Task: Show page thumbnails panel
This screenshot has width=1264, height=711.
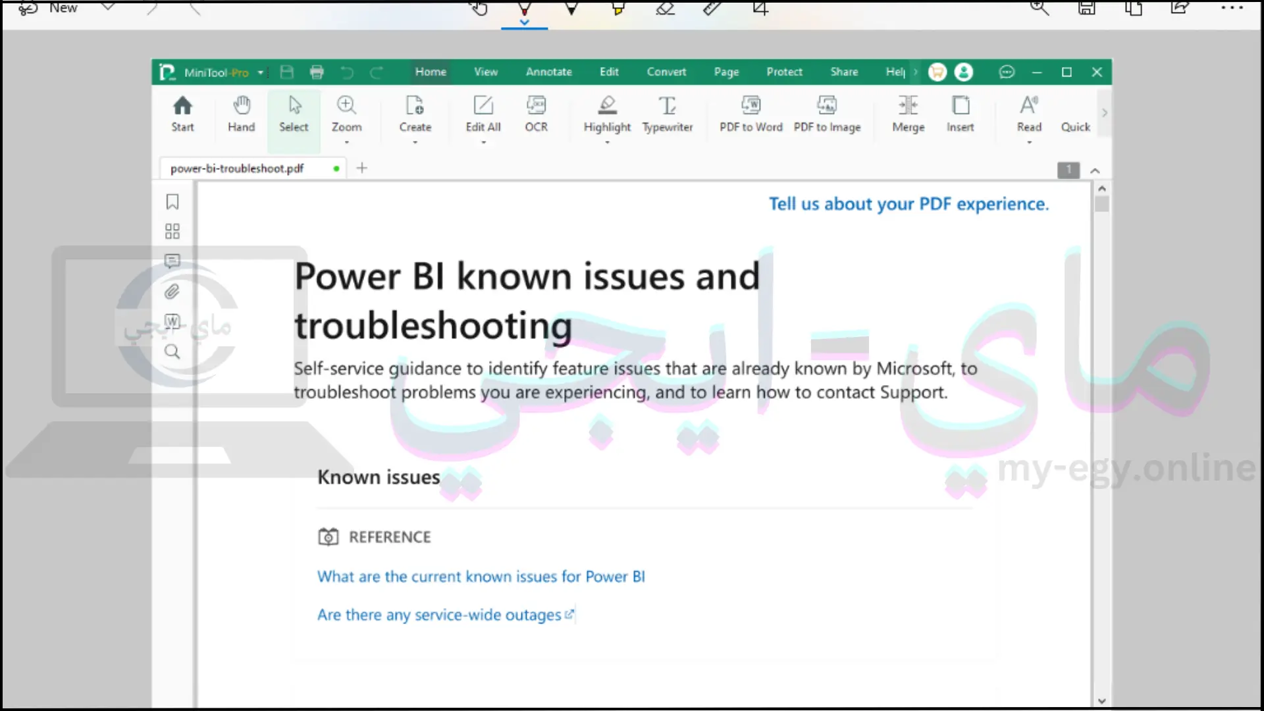Action: pos(172,231)
